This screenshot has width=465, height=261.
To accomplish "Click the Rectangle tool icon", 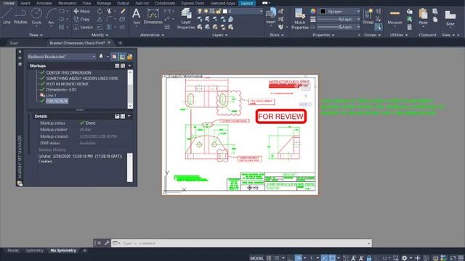I will (61, 12).
